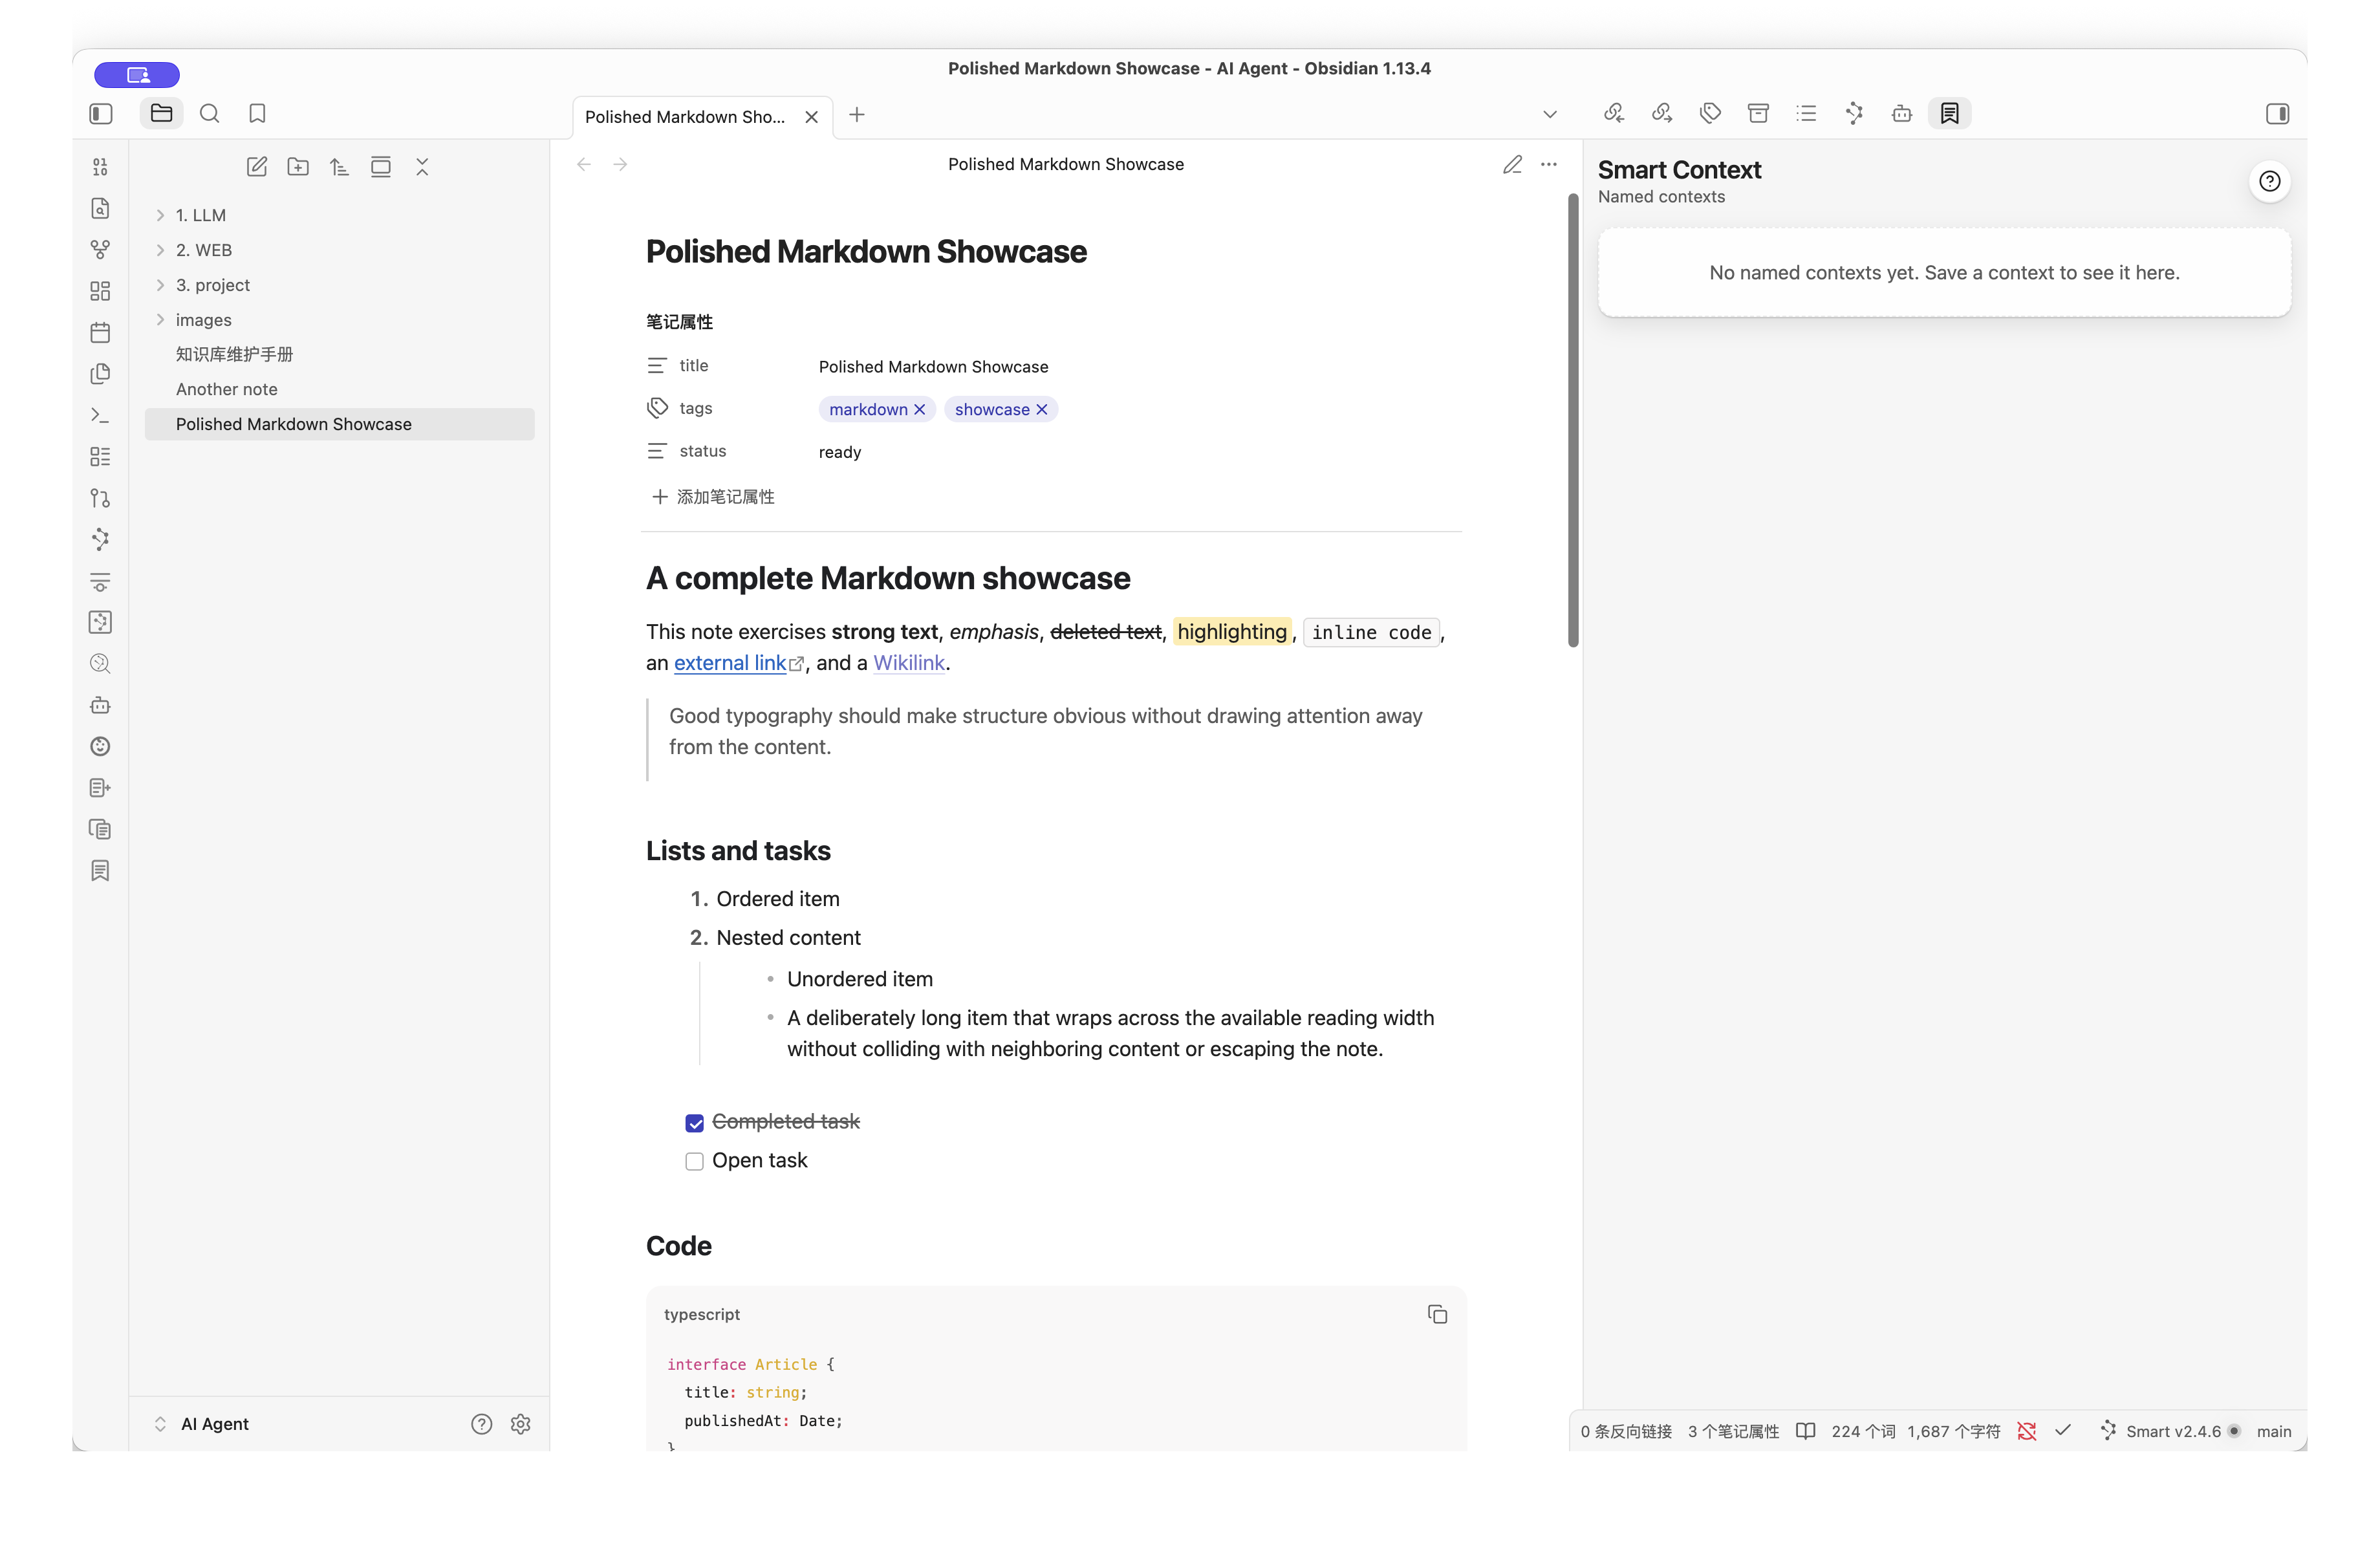Open the quick switcher from the ribbon
2380x1547 pixels.
tap(100, 208)
